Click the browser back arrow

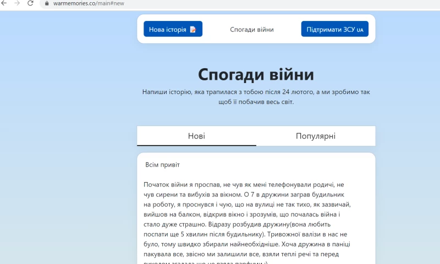point(4,3)
